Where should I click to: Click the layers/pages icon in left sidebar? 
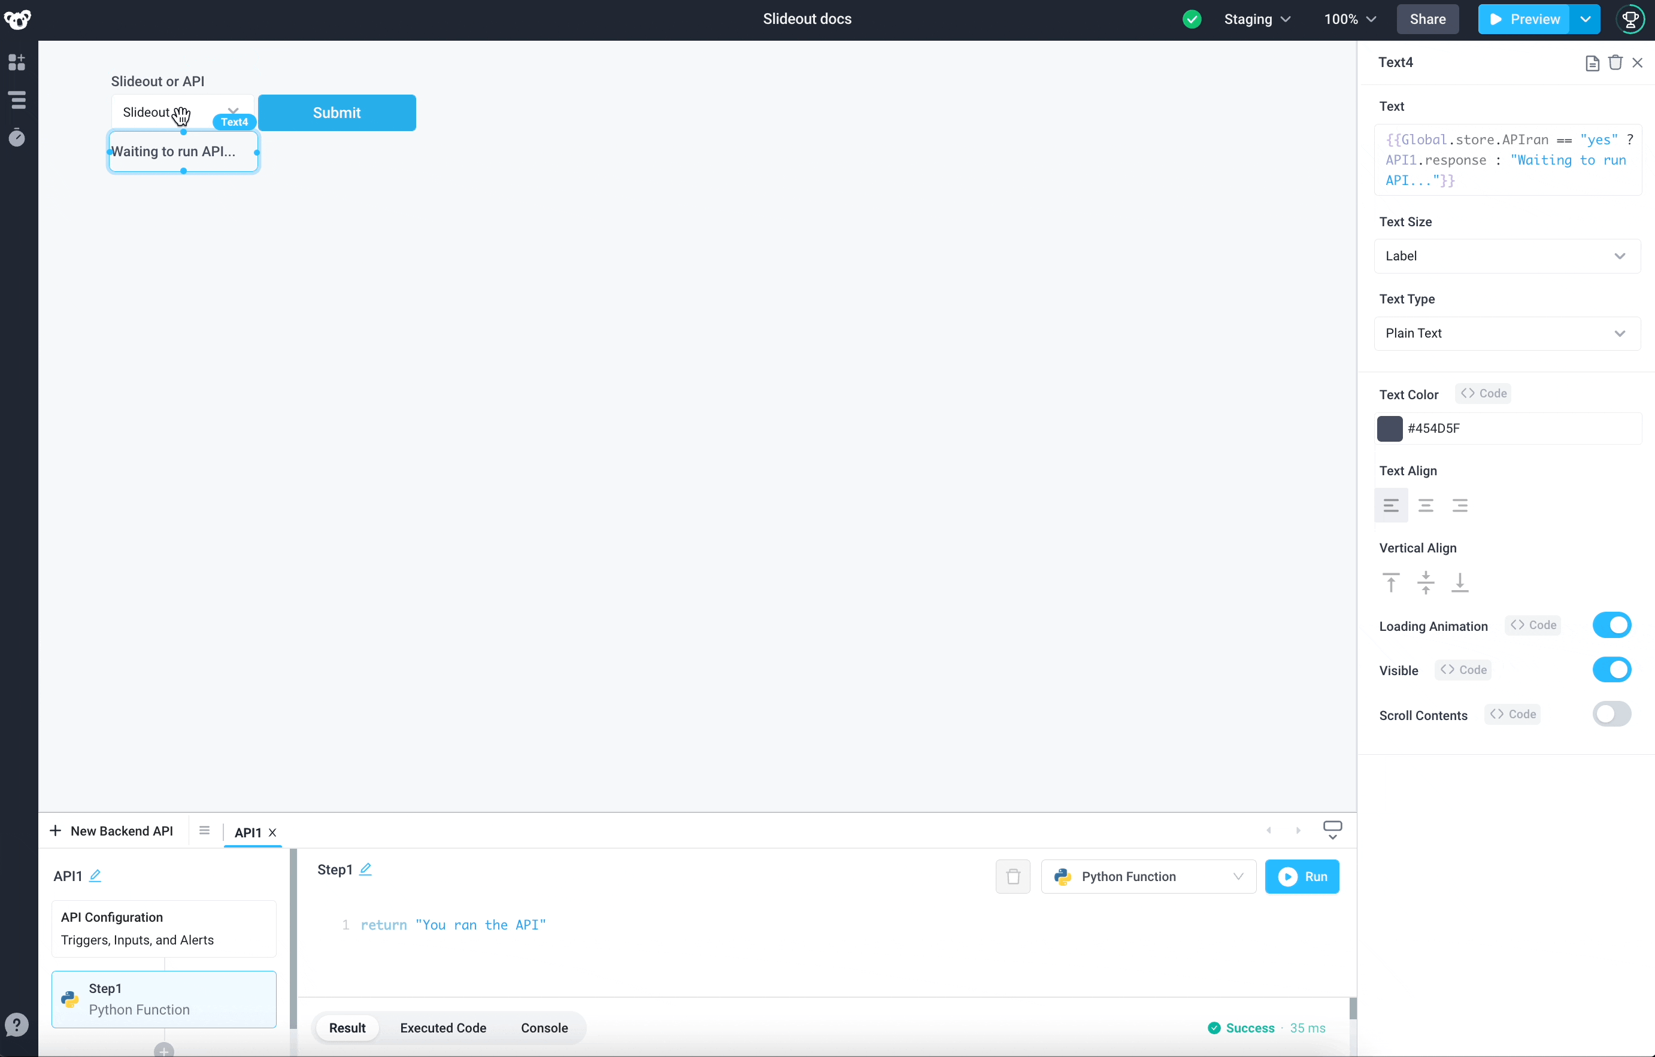(18, 100)
